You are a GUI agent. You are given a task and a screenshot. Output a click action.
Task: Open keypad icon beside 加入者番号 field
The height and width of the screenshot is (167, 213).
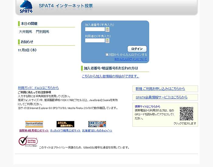[x=107, y=30]
